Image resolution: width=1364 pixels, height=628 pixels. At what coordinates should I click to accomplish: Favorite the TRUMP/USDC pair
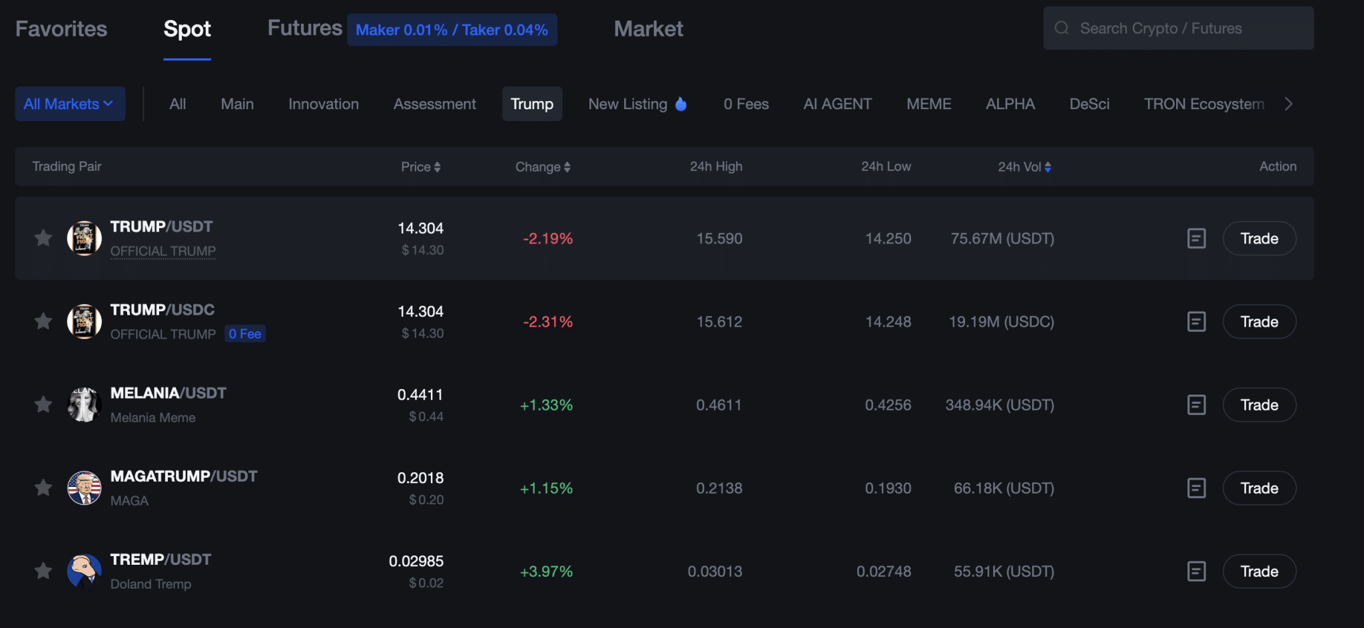click(43, 321)
